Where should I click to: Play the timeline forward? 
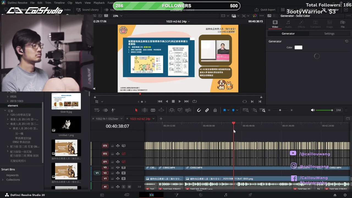tap(180, 101)
